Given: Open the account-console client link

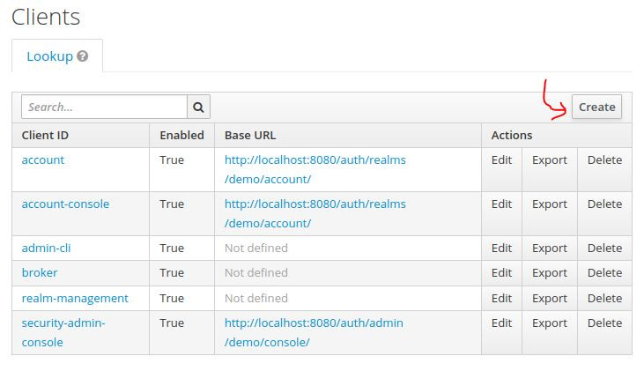Looking at the screenshot, I should click(65, 204).
